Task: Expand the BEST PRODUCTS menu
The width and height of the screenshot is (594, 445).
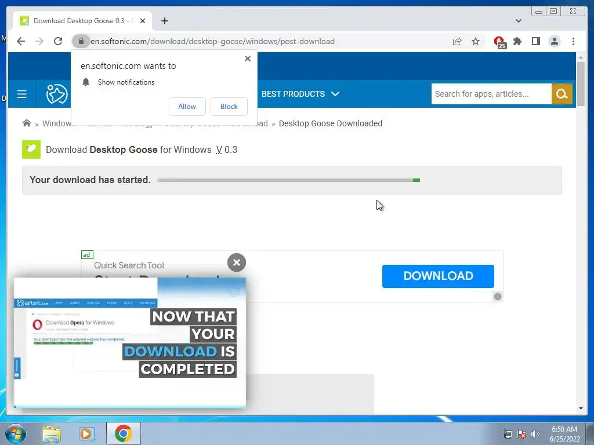Action: click(x=300, y=94)
